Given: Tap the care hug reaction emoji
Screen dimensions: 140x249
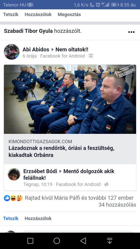Looking at the screenshot, I should (x=19, y=198).
